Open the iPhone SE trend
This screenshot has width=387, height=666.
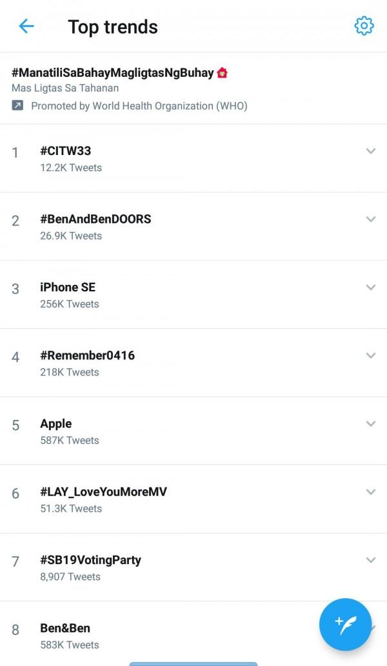point(68,287)
